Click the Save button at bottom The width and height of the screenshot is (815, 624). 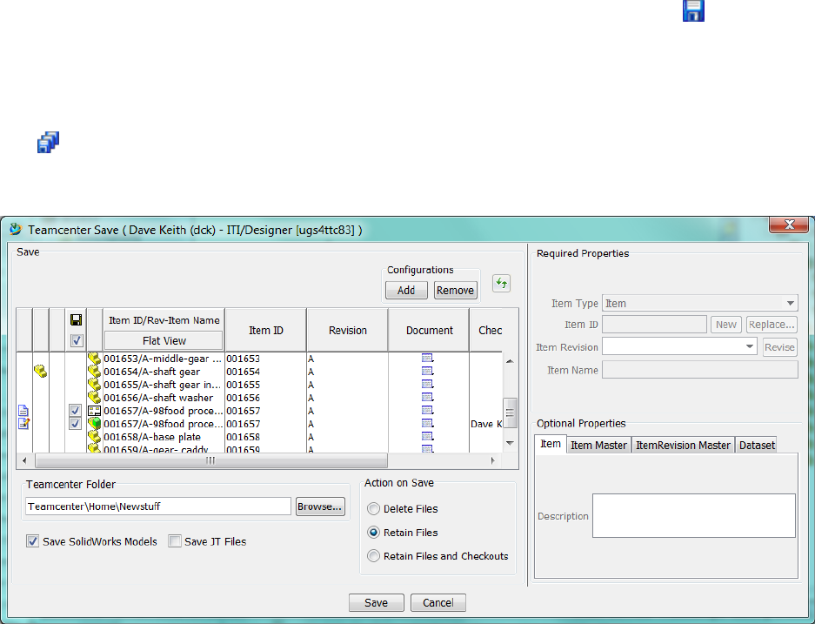377,603
